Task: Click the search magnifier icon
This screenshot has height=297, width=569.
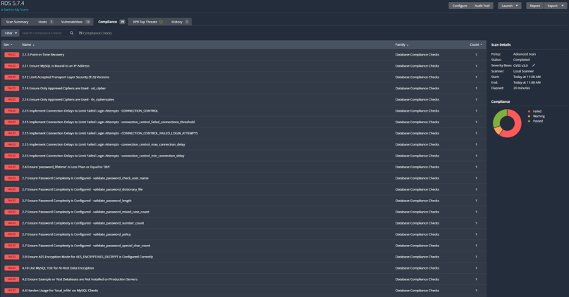Action: click(x=71, y=33)
